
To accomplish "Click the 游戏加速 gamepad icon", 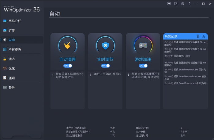I will coord(143,45).
